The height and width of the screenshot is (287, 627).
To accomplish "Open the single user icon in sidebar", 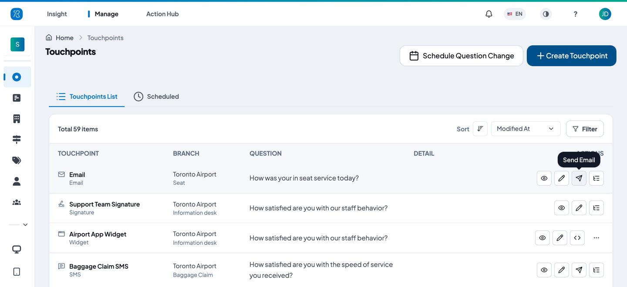I will (x=17, y=181).
